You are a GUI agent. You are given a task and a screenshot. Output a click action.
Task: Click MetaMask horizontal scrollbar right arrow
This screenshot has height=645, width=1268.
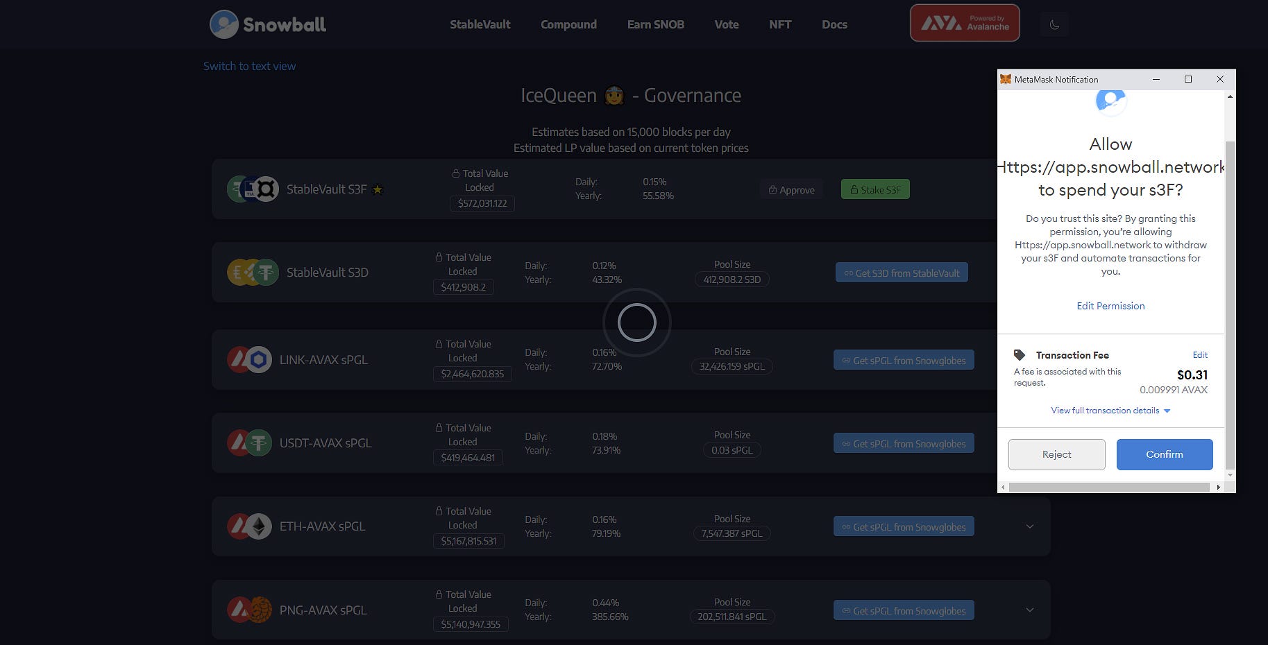pyautogui.click(x=1219, y=487)
